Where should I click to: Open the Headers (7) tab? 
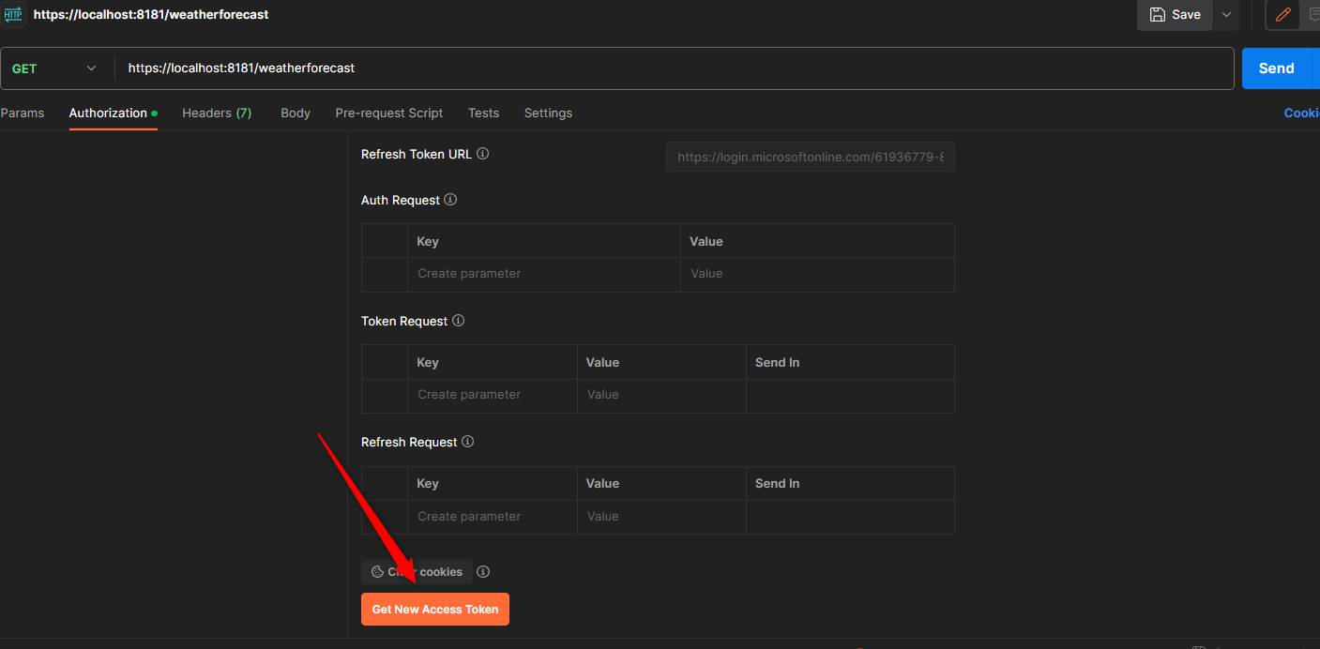pyautogui.click(x=217, y=113)
